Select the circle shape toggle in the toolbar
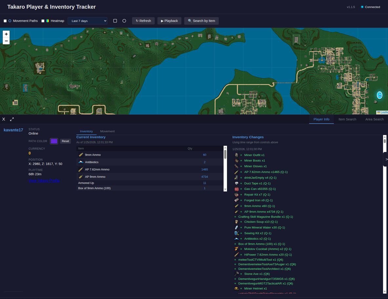Viewport: 388px width, 299px height. [x=124, y=21]
